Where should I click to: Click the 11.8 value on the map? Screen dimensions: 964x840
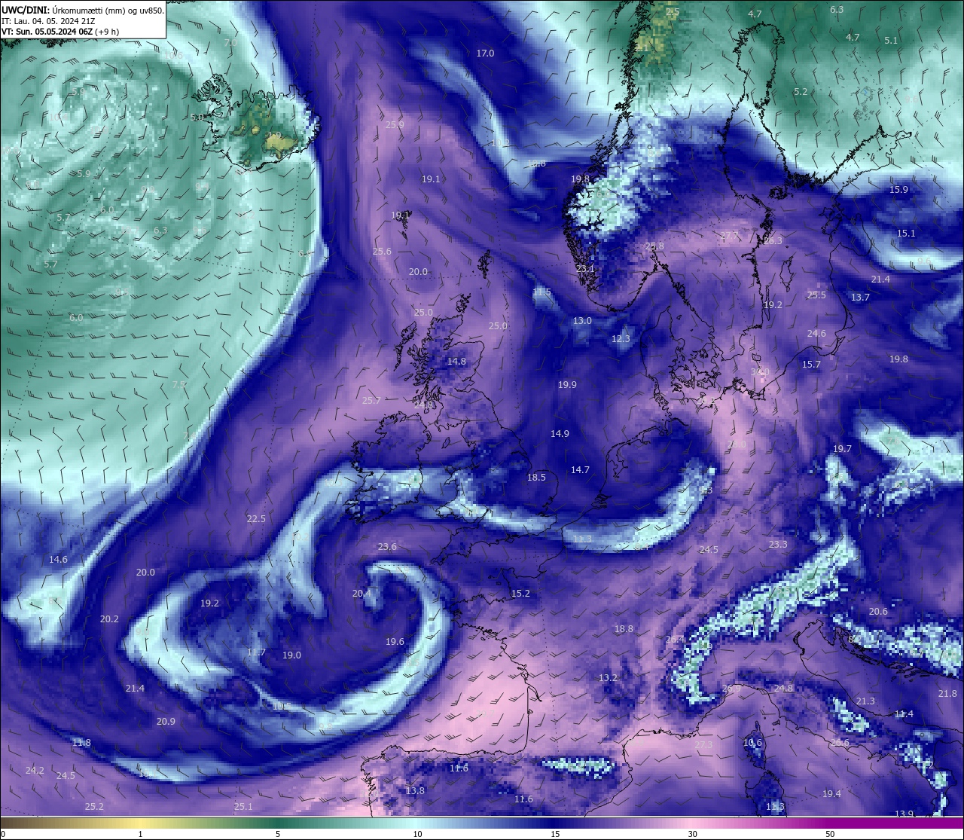(x=81, y=743)
